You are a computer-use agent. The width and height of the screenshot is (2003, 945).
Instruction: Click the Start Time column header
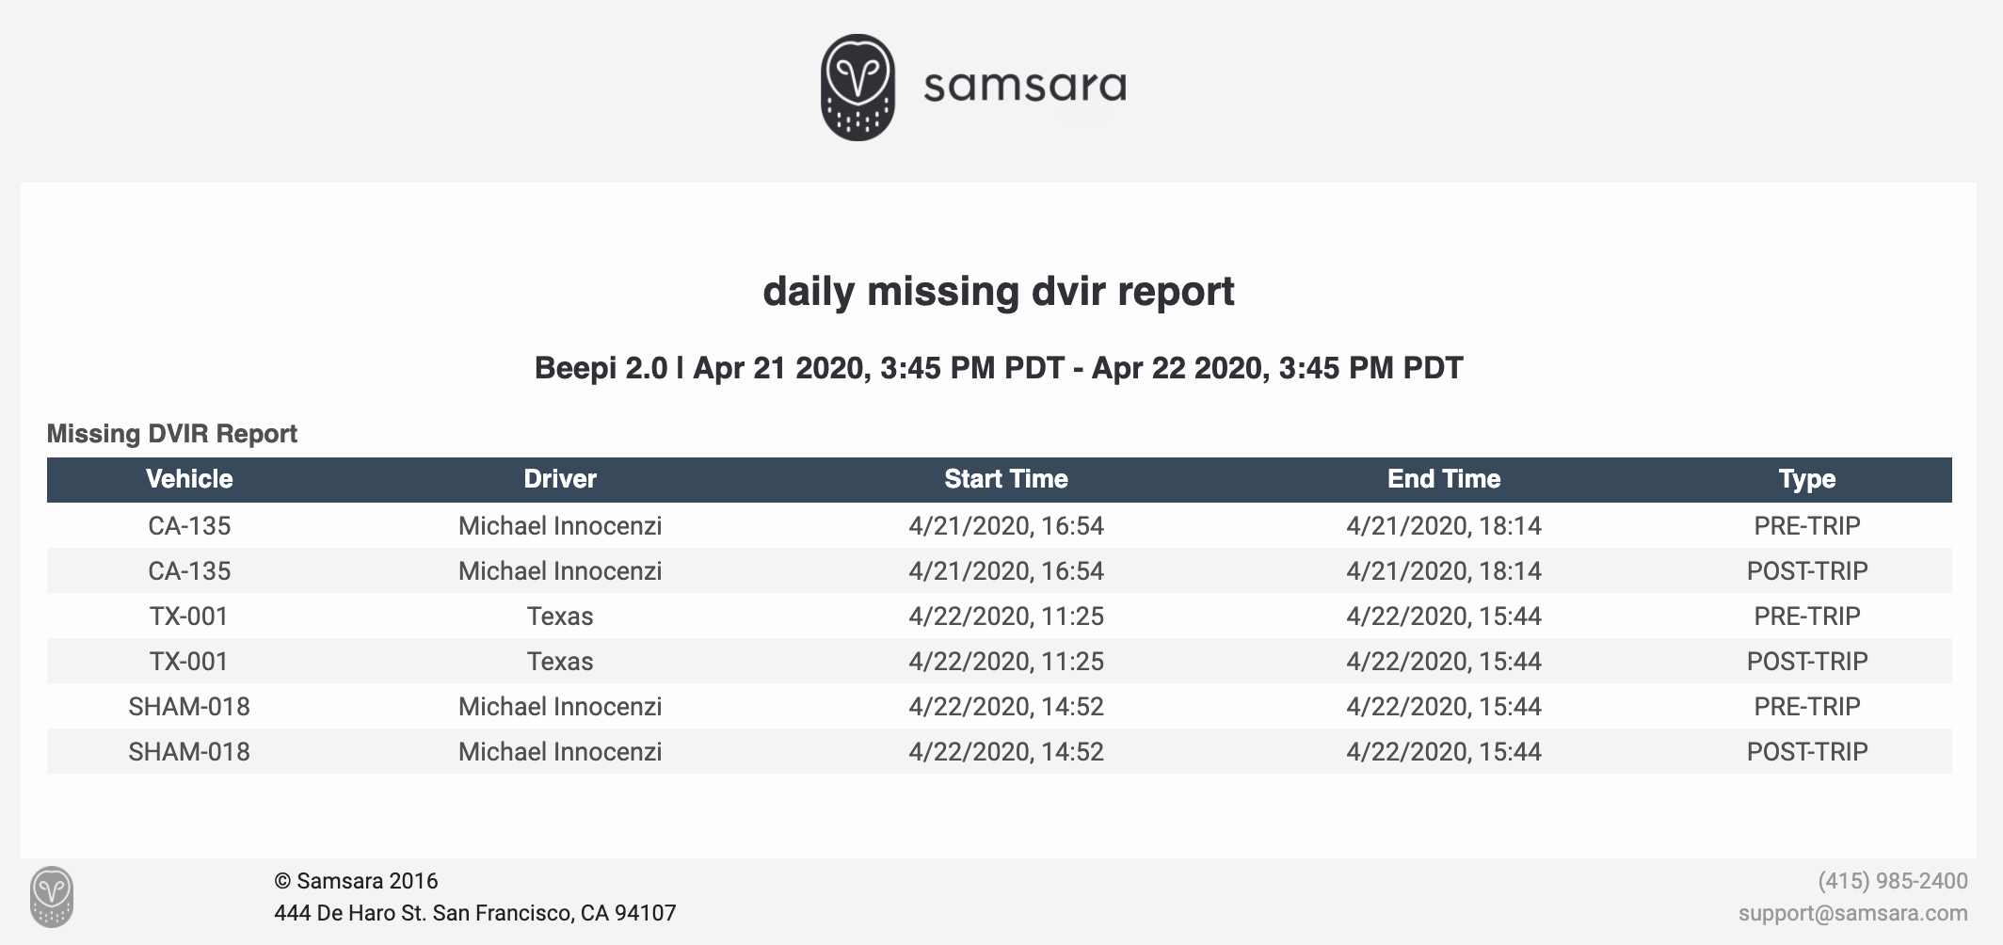point(1005,479)
